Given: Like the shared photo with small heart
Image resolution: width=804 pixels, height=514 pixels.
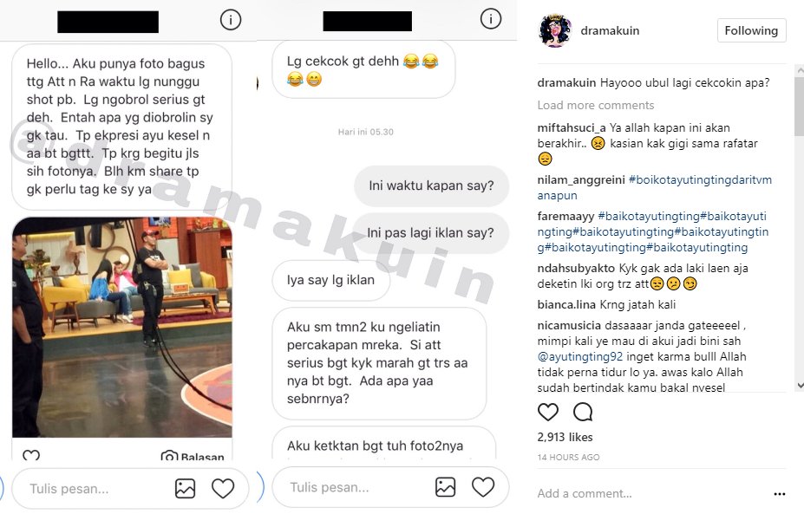Looking at the screenshot, I should point(31,455).
